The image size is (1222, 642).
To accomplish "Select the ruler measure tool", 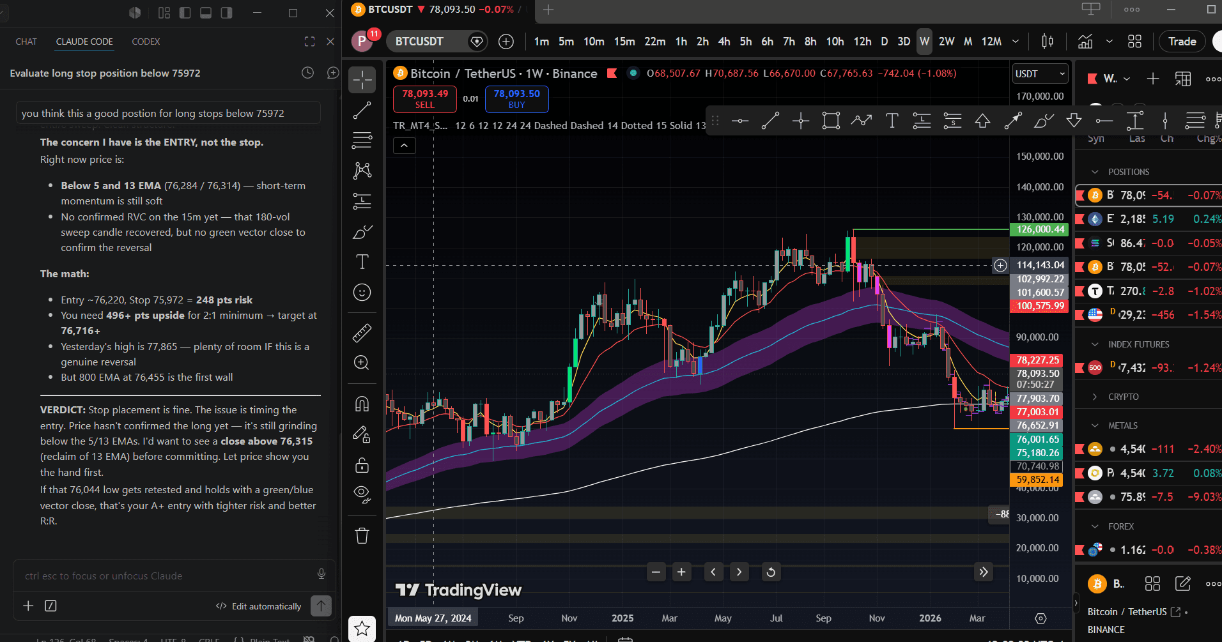I will pyautogui.click(x=362, y=333).
